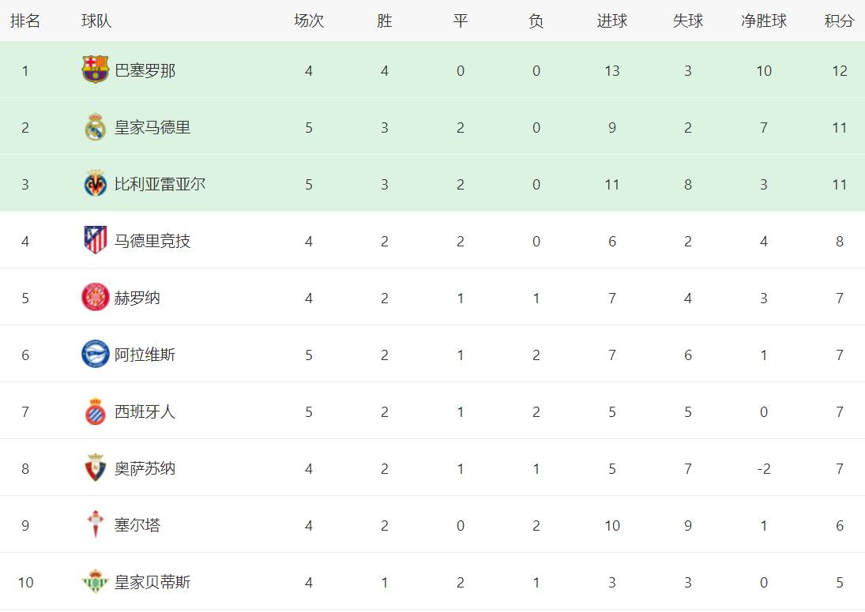This screenshot has height=612, width=865.
Task: Select the 进球 column header
Action: 611,21
